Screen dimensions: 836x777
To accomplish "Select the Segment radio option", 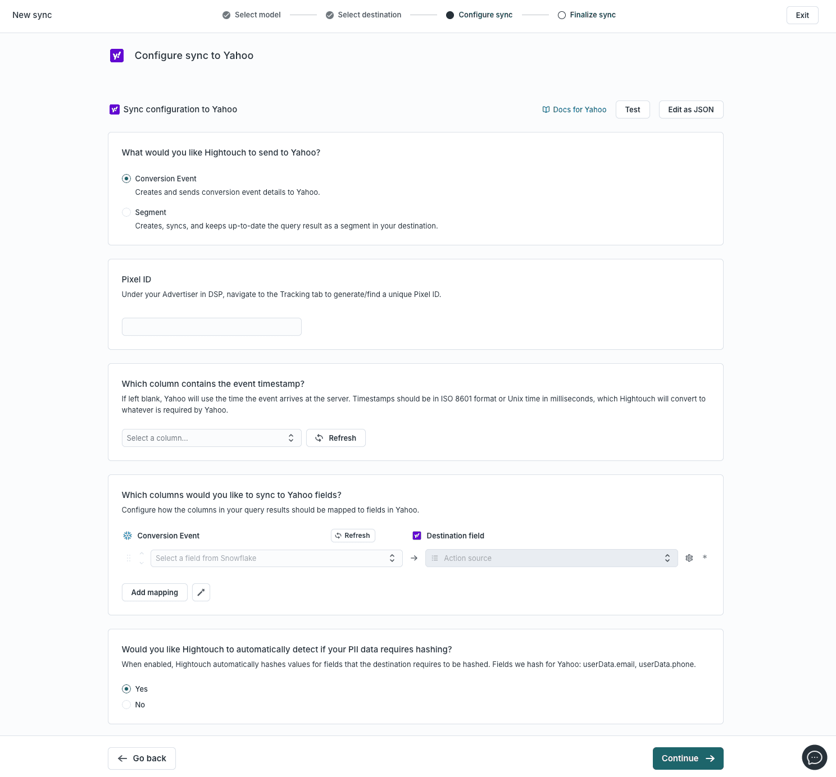I will click(126, 212).
